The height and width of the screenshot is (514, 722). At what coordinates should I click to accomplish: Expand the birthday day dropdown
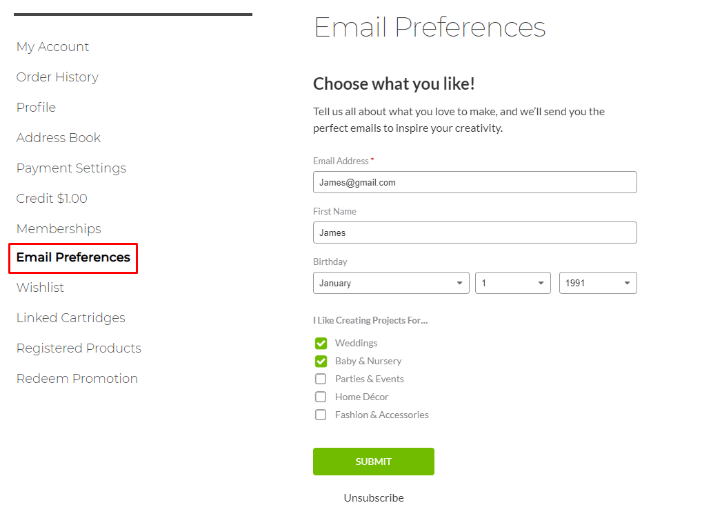(512, 283)
